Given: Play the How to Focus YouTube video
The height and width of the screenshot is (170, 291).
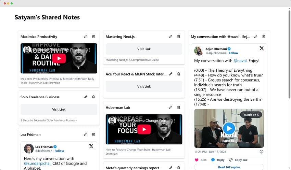Looking at the screenshot, I should click(x=144, y=129).
